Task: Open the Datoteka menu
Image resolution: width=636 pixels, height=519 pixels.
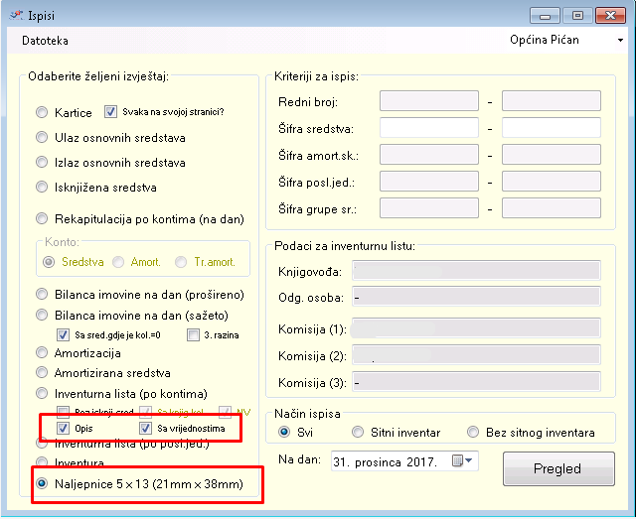Action: pos(45,41)
